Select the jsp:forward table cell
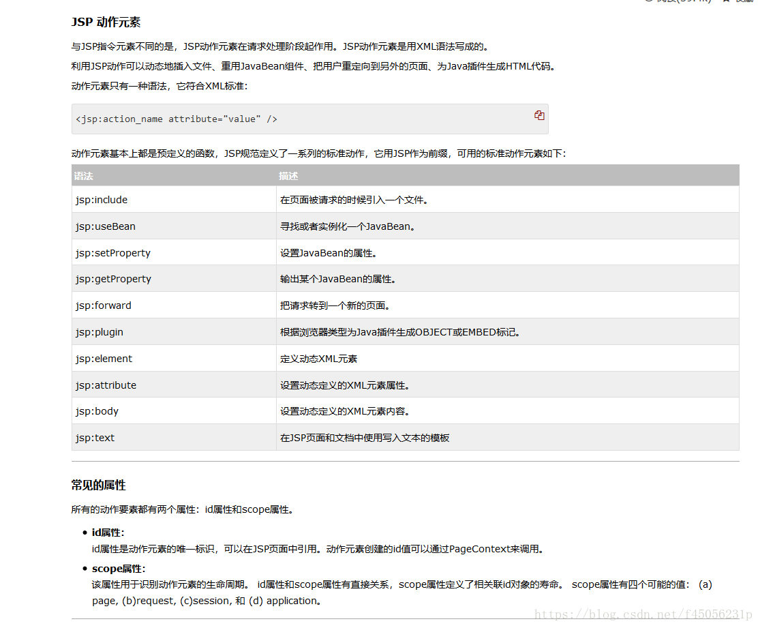This screenshot has height=628, width=760. point(174,305)
